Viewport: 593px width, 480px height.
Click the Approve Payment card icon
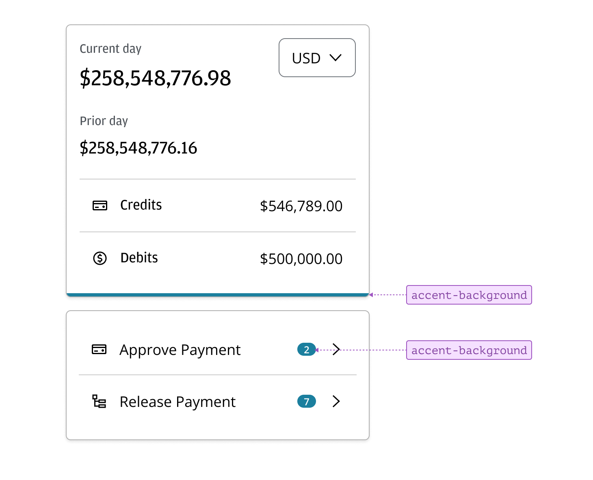99,349
